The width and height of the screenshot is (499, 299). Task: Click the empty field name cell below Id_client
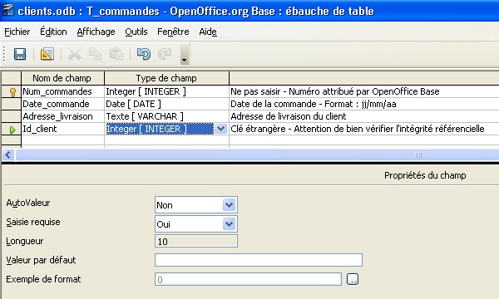pos(62,140)
